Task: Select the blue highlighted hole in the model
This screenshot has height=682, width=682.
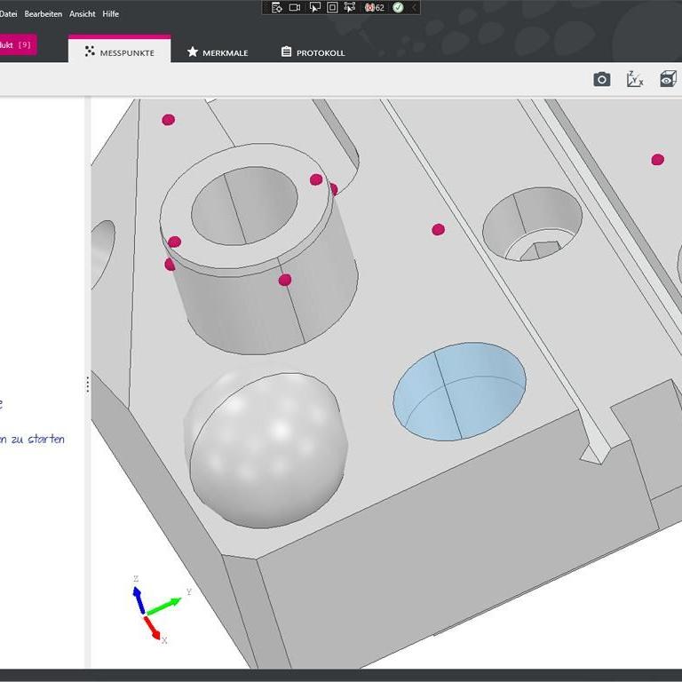Action: pos(459,391)
